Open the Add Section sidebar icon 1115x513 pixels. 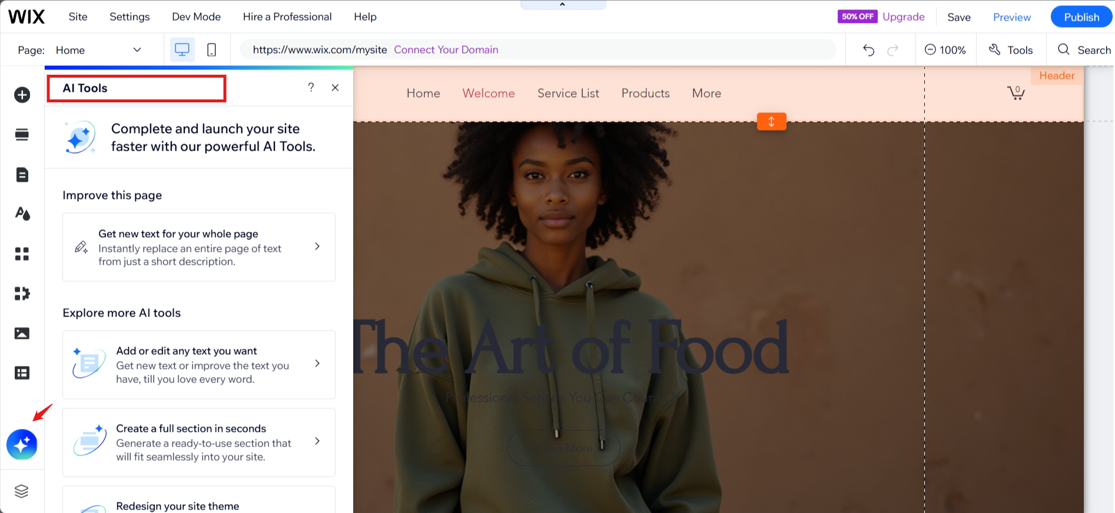pos(22,135)
